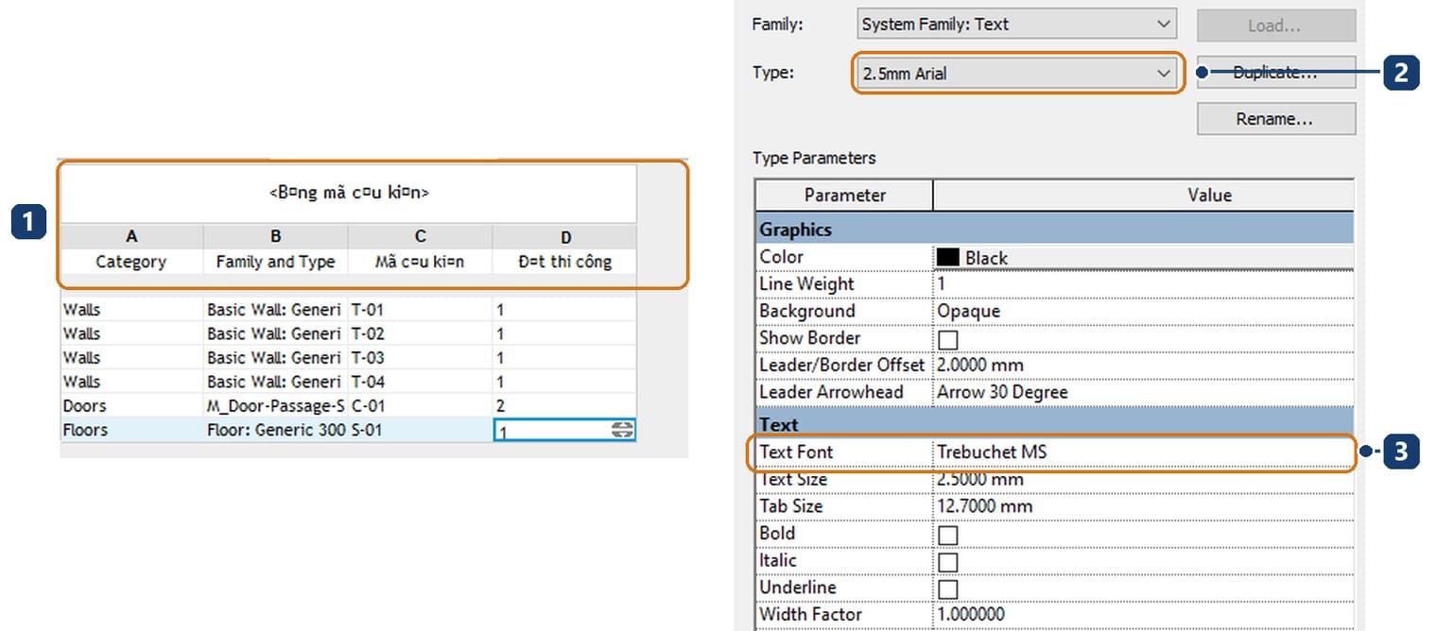
Task: Select schedule column letter D header
Action: 564,236
